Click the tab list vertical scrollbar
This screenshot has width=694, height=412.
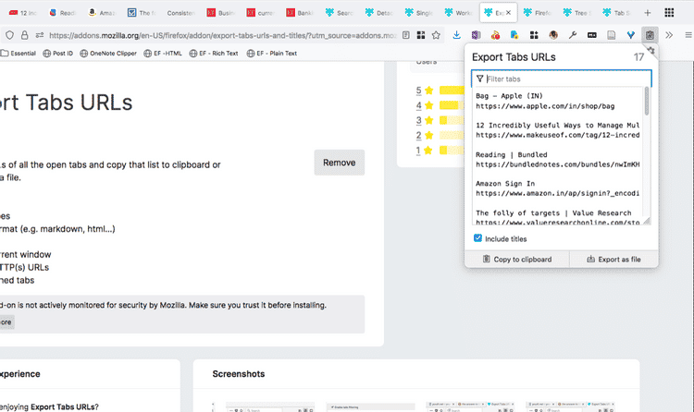(x=647, y=155)
